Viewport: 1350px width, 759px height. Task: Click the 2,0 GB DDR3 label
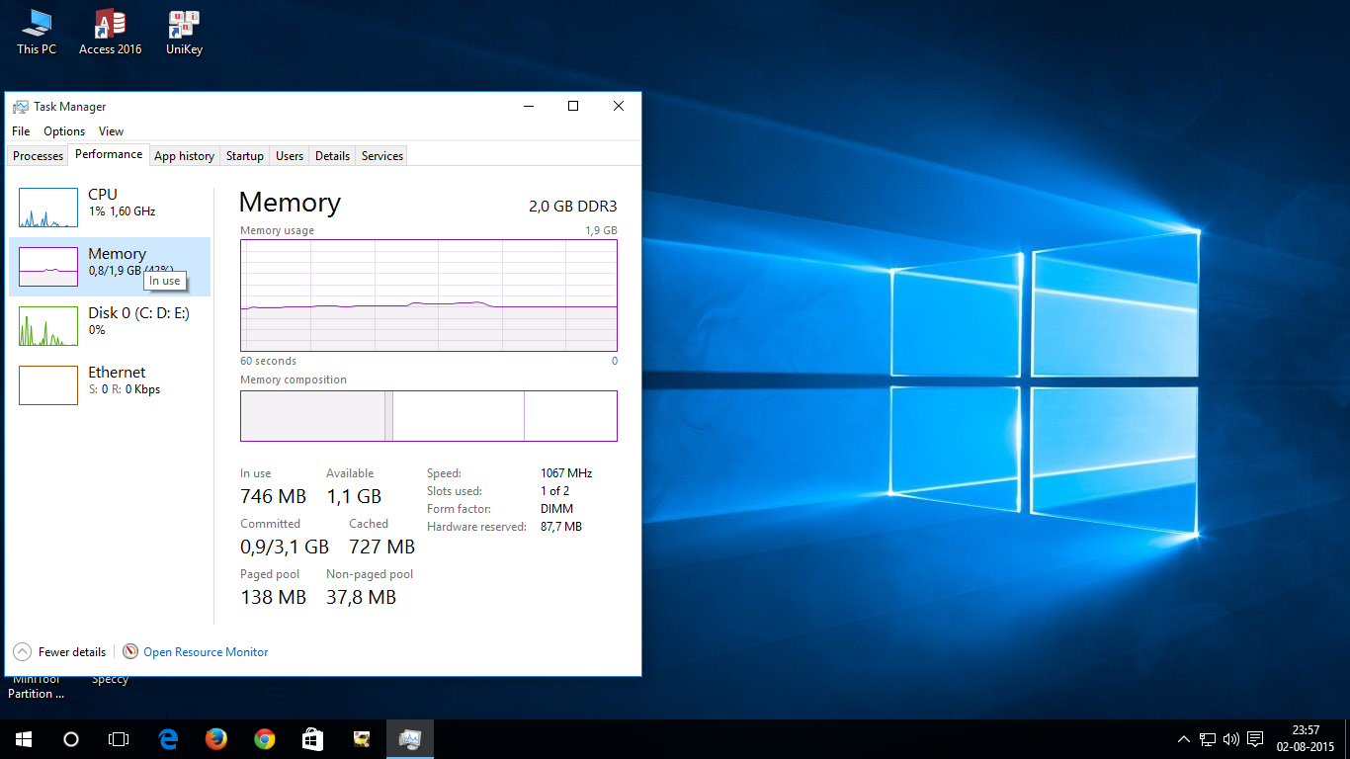click(x=573, y=206)
